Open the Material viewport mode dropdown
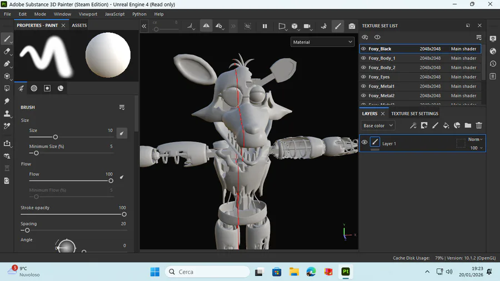The width and height of the screenshot is (500, 281). point(322,42)
